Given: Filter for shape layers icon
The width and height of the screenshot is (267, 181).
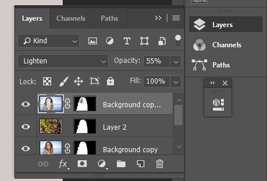Looking at the screenshot, I should click(144, 41).
